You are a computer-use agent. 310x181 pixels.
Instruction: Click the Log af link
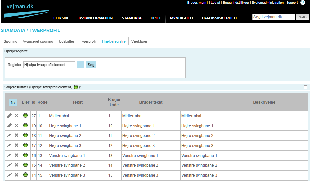click(x=215, y=3)
